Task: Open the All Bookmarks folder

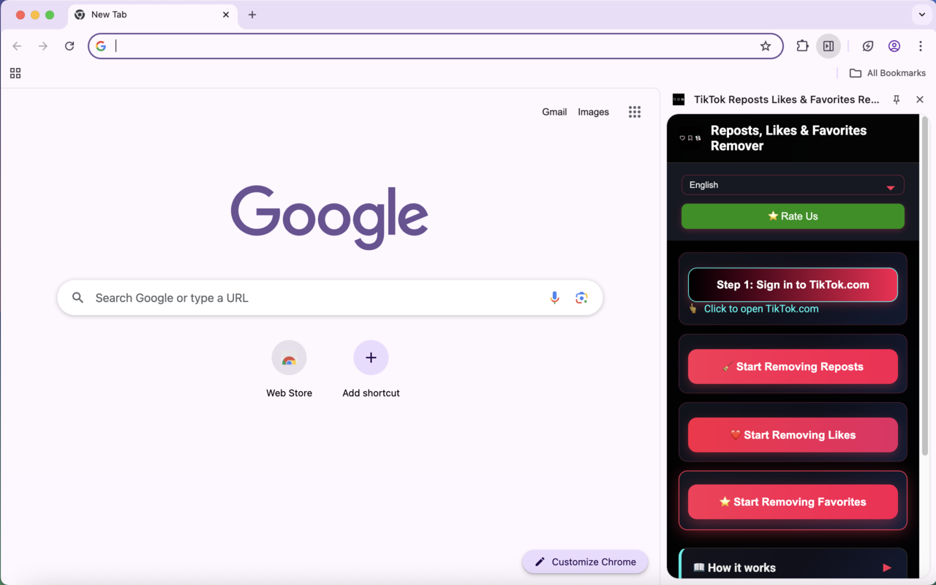Action: click(888, 73)
